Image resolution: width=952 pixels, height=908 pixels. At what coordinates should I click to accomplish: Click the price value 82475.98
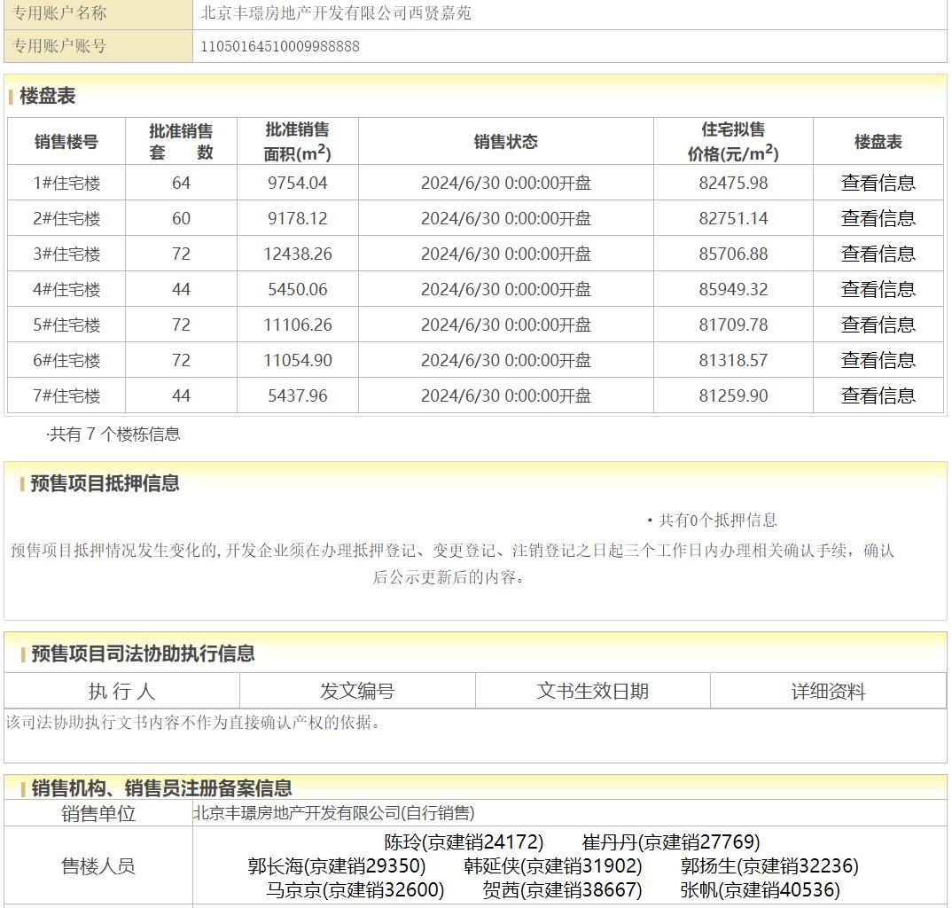point(733,183)
